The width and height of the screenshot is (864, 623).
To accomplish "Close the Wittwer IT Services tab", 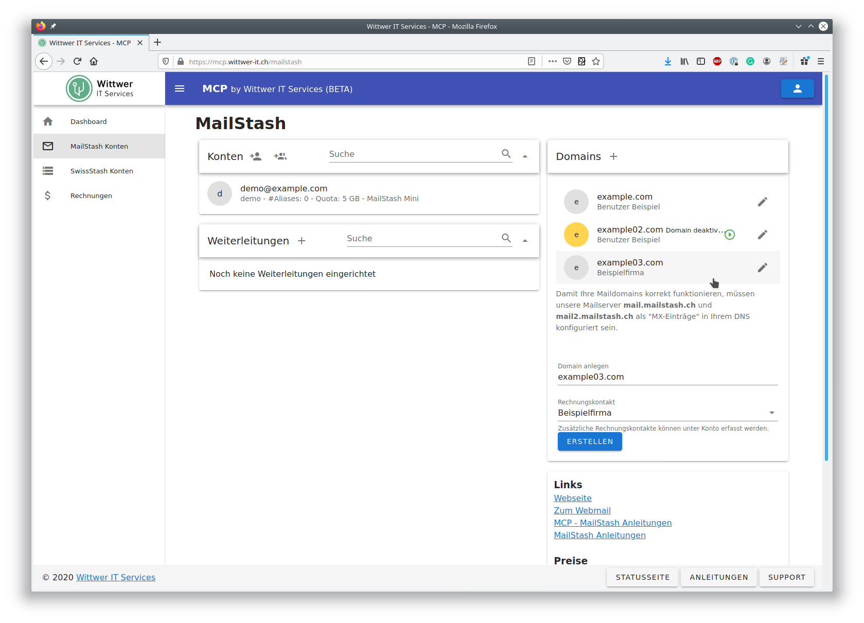I will click(140, 43).
